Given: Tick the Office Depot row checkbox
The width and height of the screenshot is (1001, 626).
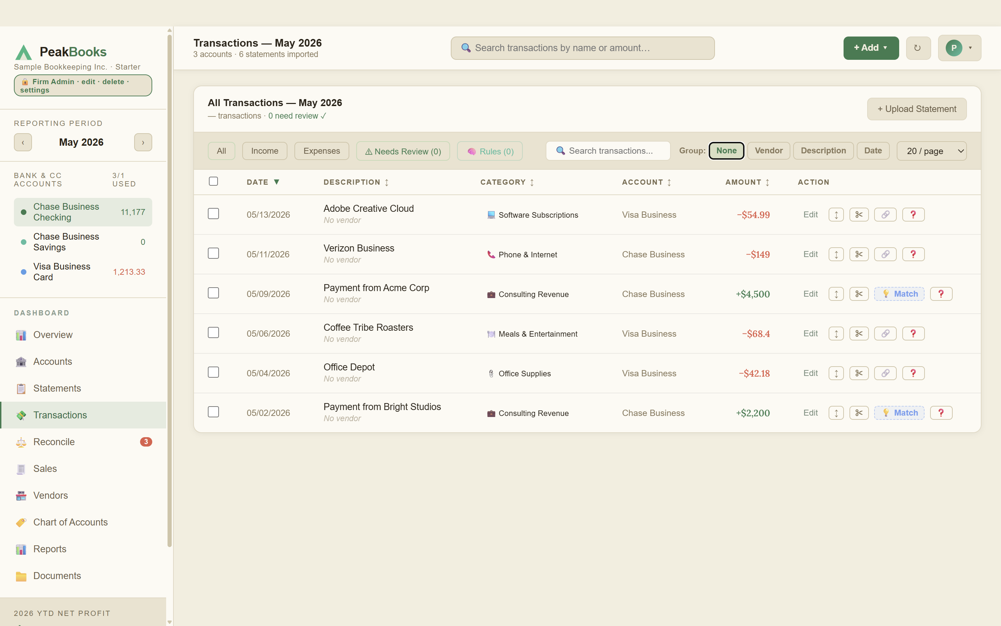Looking at the screenshot, I should (x=213, y=372).
